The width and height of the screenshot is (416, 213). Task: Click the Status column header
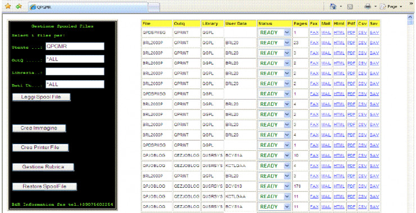tap(274, 24)
